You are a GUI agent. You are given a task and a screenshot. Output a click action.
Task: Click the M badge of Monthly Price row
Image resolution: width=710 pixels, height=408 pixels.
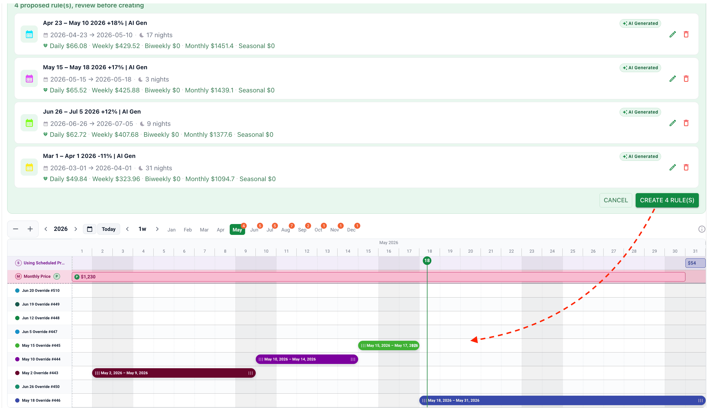pyautogui.click(x=18, y=276)
